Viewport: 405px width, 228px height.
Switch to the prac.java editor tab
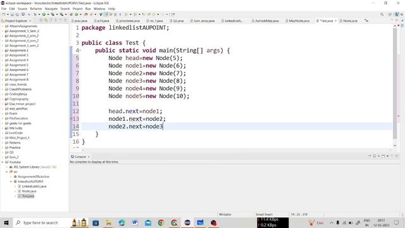[80, 21]
